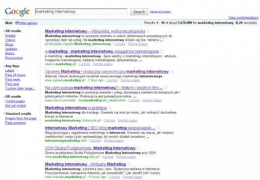260x180 pixels.
Task: Focus the search query input field
Action: coord(81,12)
